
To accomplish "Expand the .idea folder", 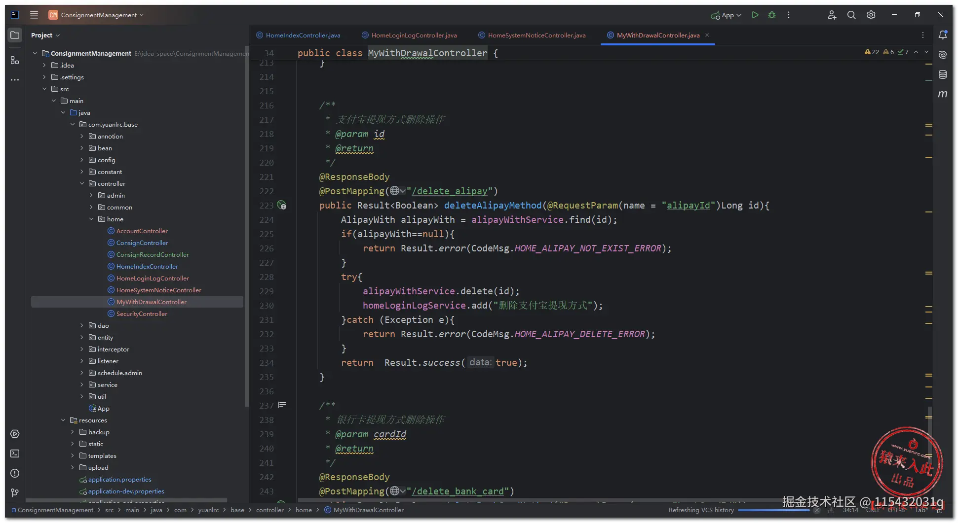I will [44, 65].
